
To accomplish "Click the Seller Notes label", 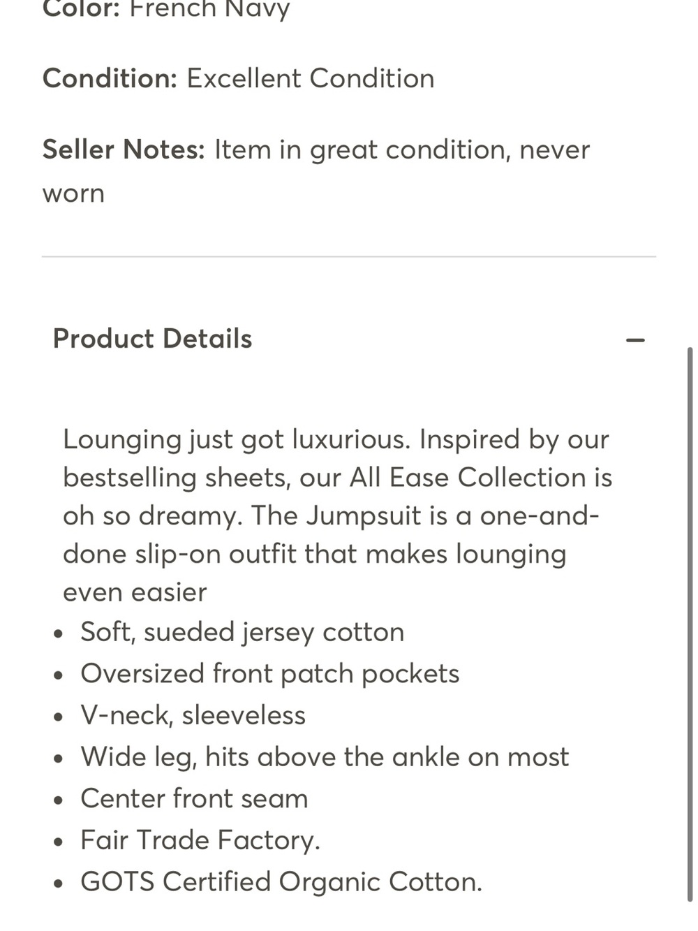I will point(124,149).
